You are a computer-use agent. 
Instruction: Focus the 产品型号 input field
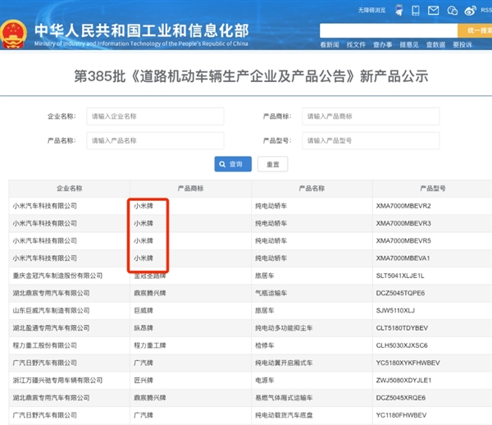[370, 141]
